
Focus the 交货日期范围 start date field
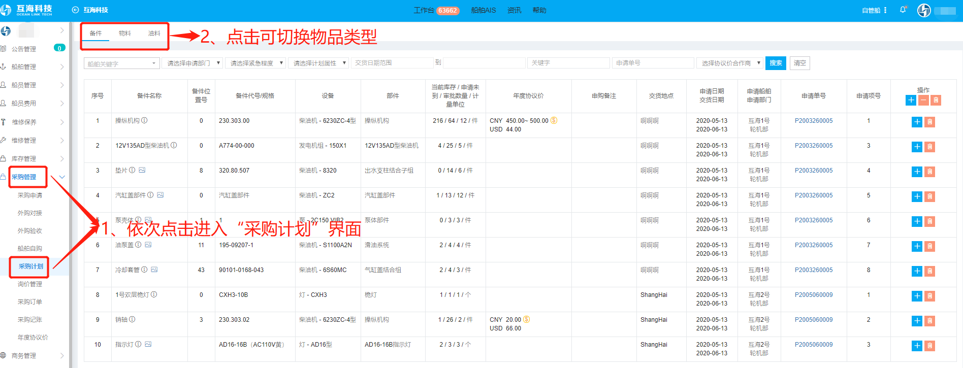(x=392, y=63)
